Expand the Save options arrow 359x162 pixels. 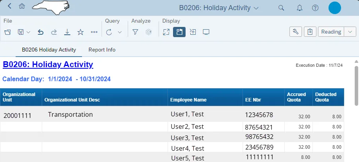(x=29, y=32)
